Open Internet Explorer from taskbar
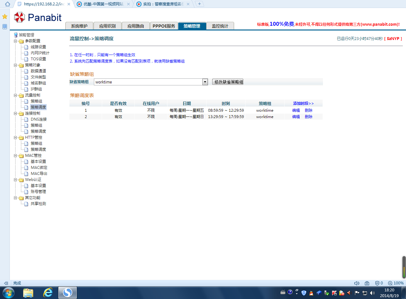The width and height of the screenshot is (406, 299). [48, 292]
